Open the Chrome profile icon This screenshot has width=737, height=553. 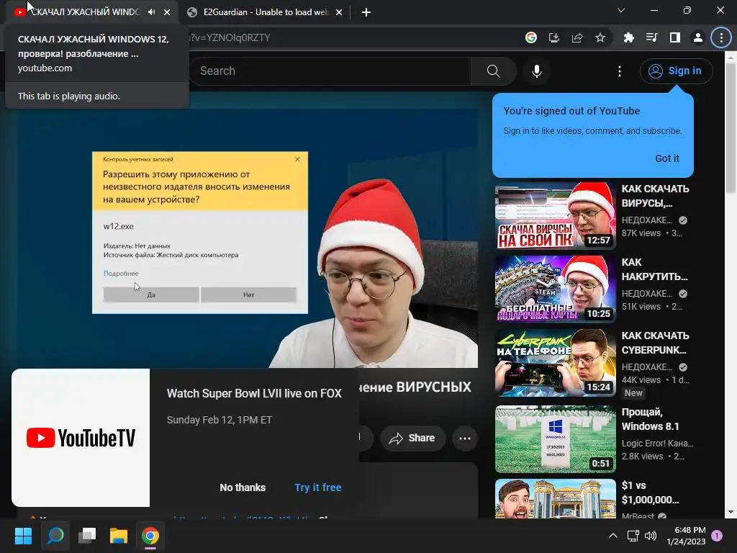(x=698, y=37)
